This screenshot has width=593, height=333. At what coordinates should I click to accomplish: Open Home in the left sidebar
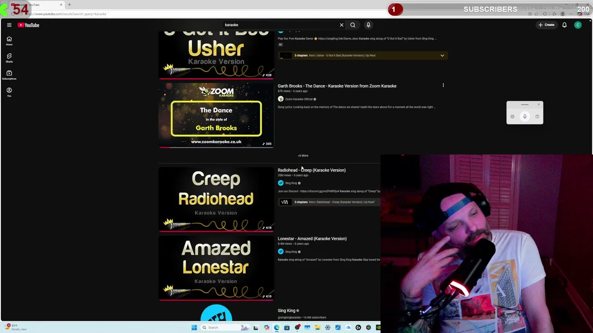[x=9, y=41]
